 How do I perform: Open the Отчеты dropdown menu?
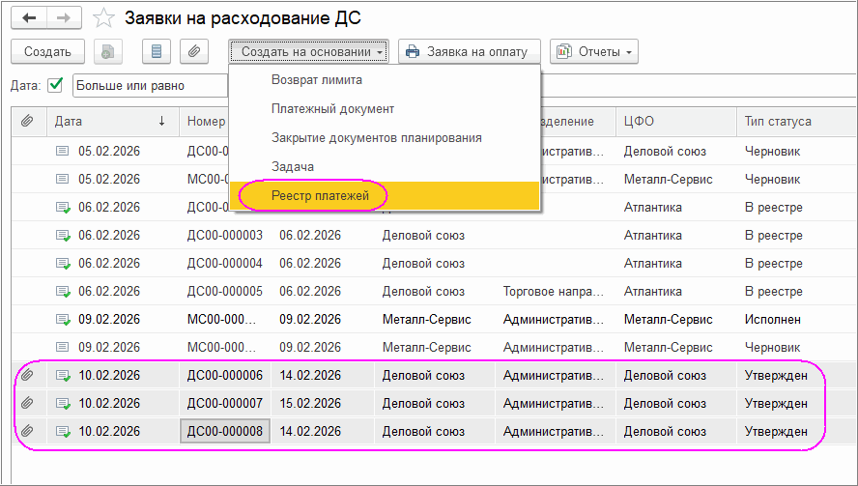(593, 51)
